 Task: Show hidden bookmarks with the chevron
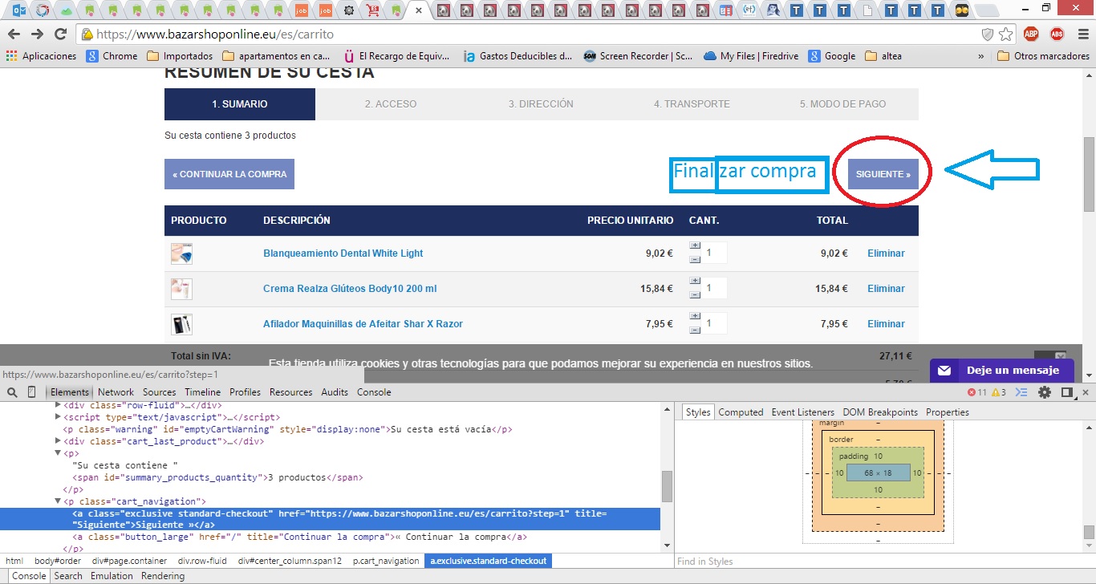click(980, 56)
